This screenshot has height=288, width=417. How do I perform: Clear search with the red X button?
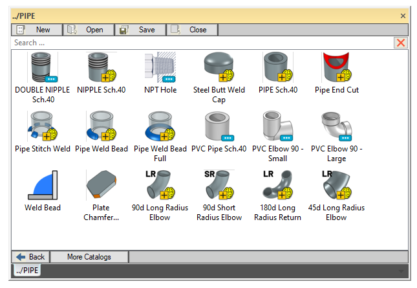[401, 43]
